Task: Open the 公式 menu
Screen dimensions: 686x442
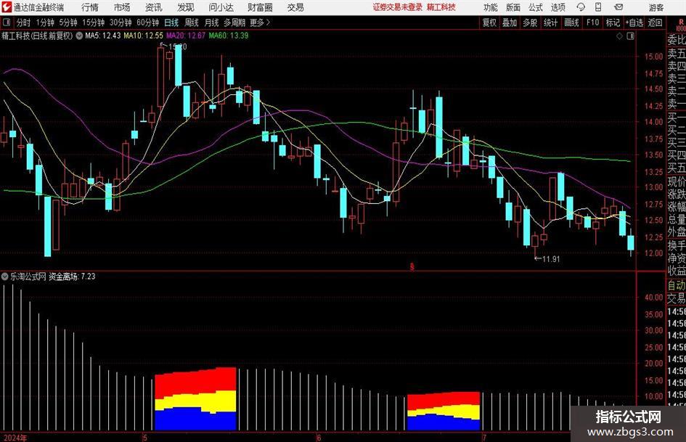Action: tap(536, 7)
